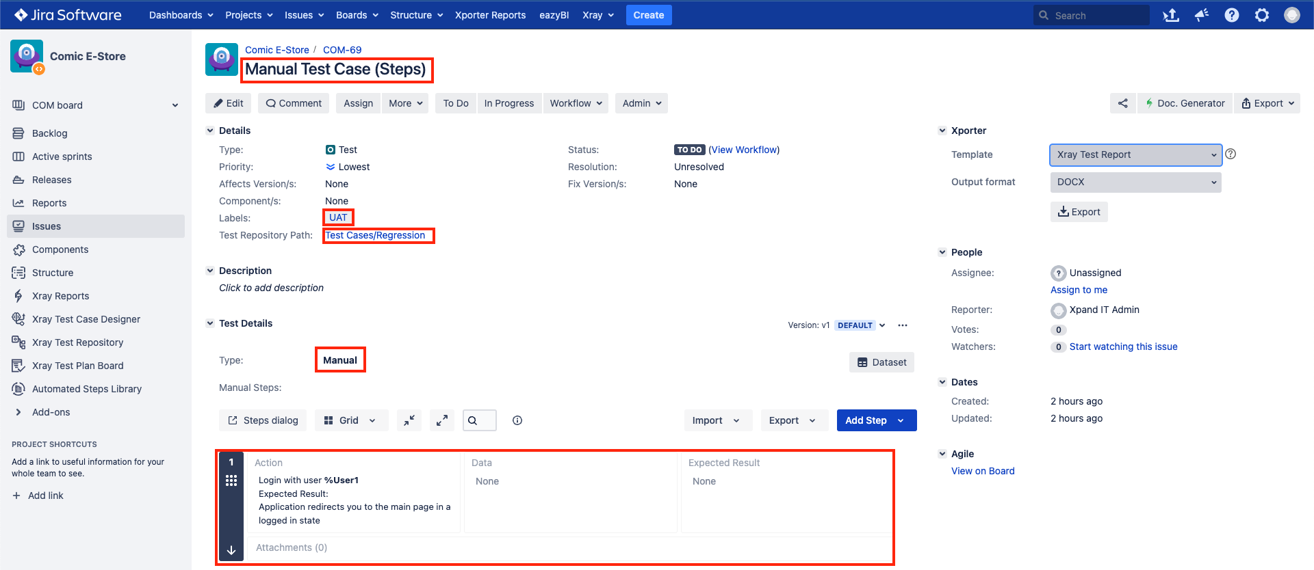Image resolution: width=1314 pixels, height=570 pixels.
Task: Click the step 1 drag handle grid icon
Action: [x=231, y=480]
